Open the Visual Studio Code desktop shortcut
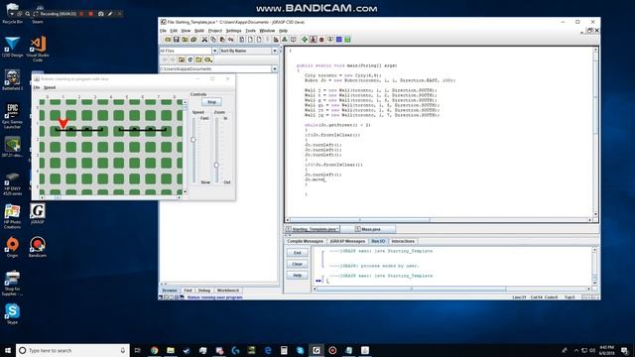The image size is (635, 357). coord(38,49)
